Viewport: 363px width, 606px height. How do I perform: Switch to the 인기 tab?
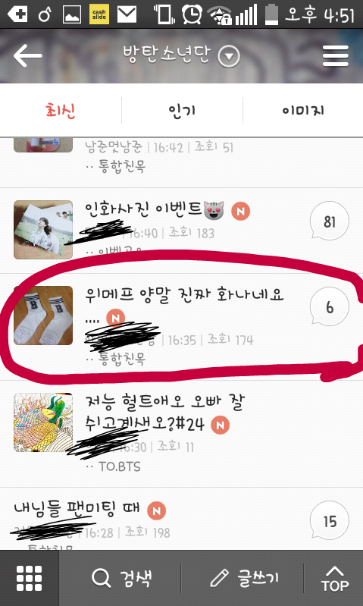[182, 111]
